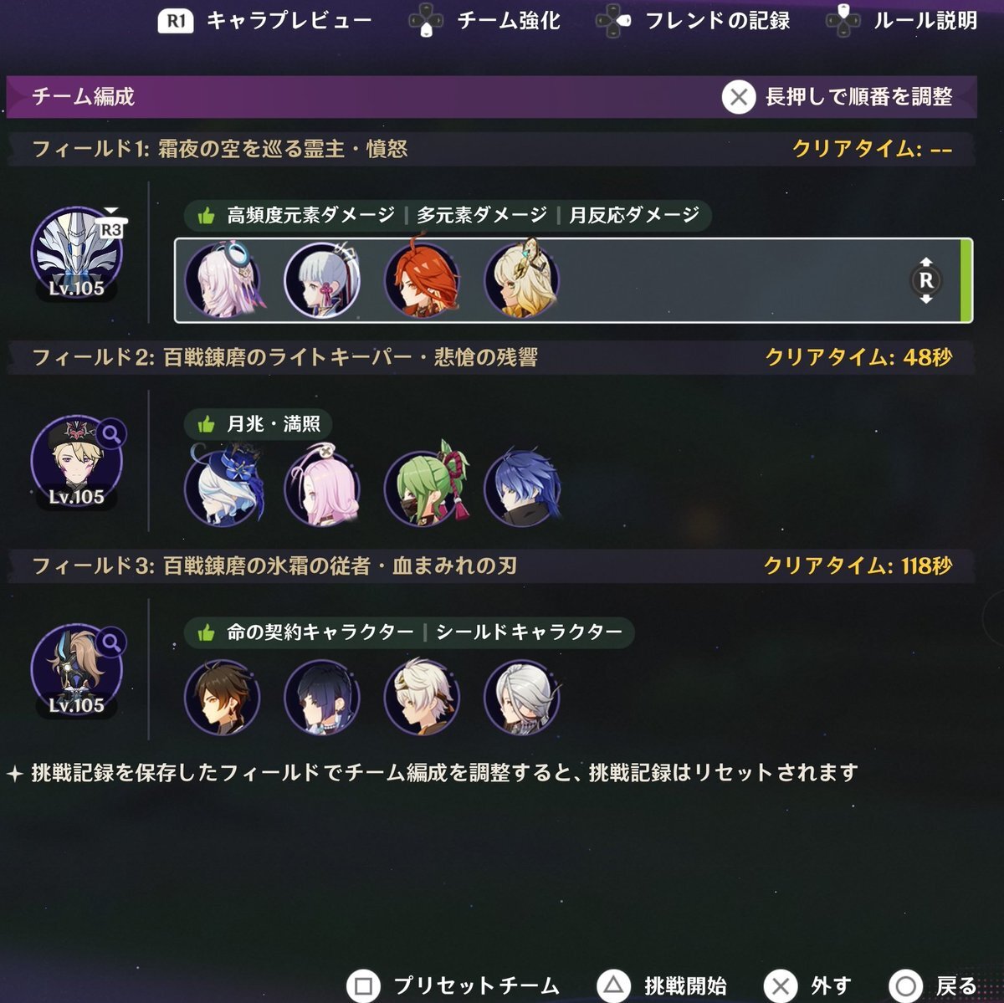The height and width of the screenshot is (1003, 1004).
Task: Select first pink-haired character in field 1 team
Action: (x=222, y=280)
